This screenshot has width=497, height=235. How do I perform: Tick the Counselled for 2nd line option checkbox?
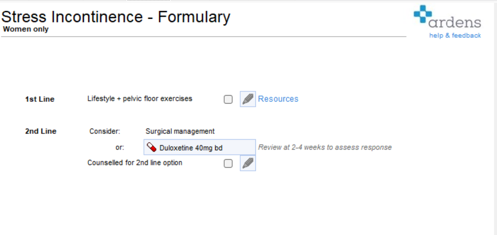[x=228, y=163]
